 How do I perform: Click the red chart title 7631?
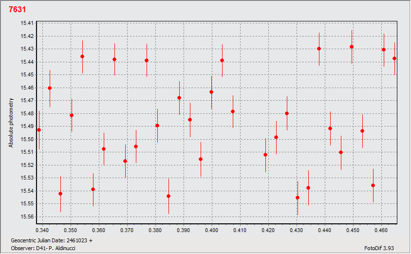tap(18, 9)
